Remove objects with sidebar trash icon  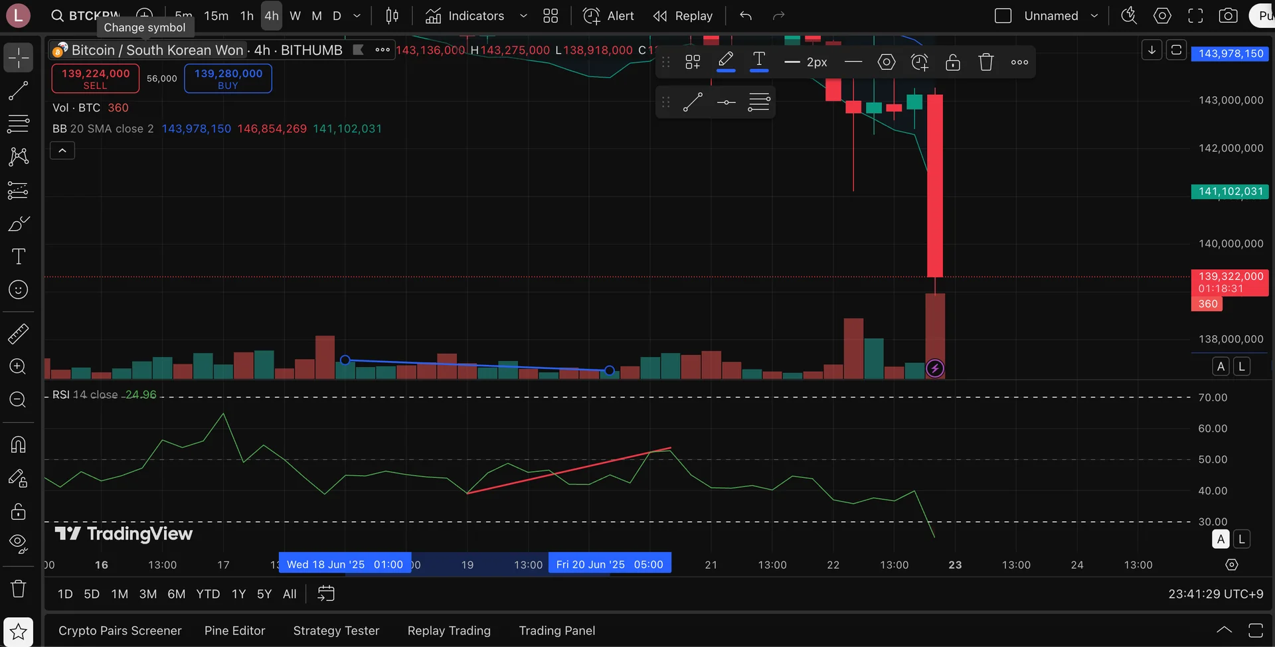tap(19, 589)
